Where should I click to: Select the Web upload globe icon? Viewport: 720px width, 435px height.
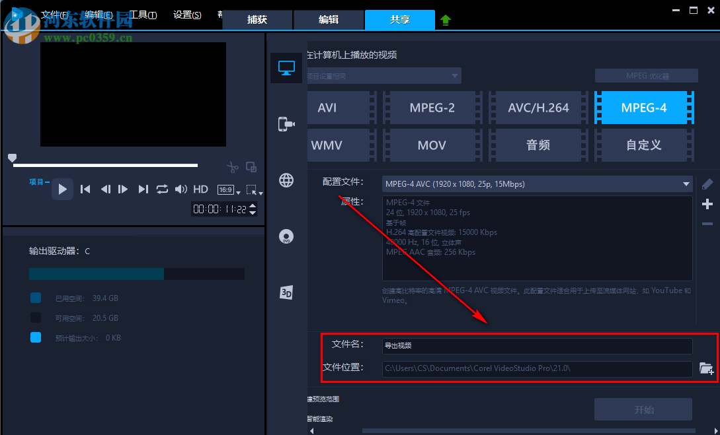286,180
